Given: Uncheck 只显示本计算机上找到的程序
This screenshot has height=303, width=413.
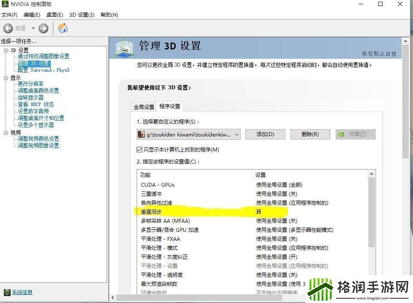Looking at the screenshot, I should [x=139, y=149].
